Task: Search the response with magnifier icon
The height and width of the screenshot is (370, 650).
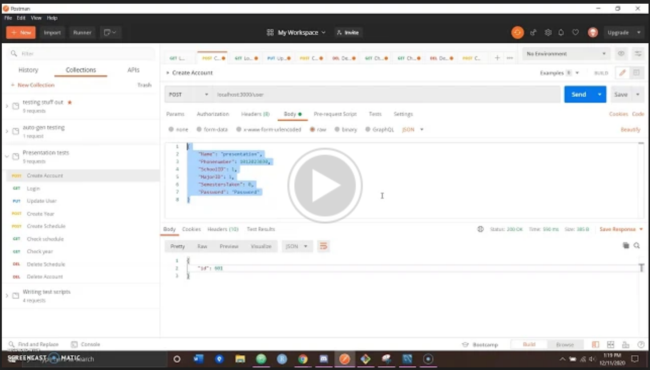Action: point(637,245)
